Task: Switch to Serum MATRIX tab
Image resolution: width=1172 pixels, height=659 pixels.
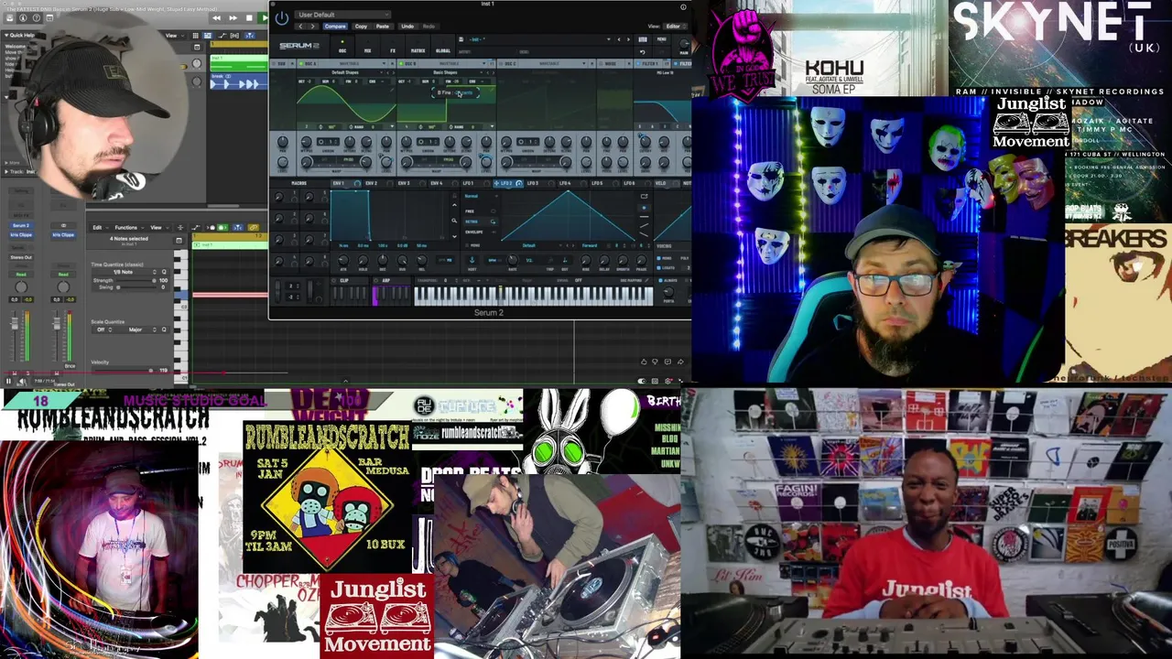Action: coord(418,45)
